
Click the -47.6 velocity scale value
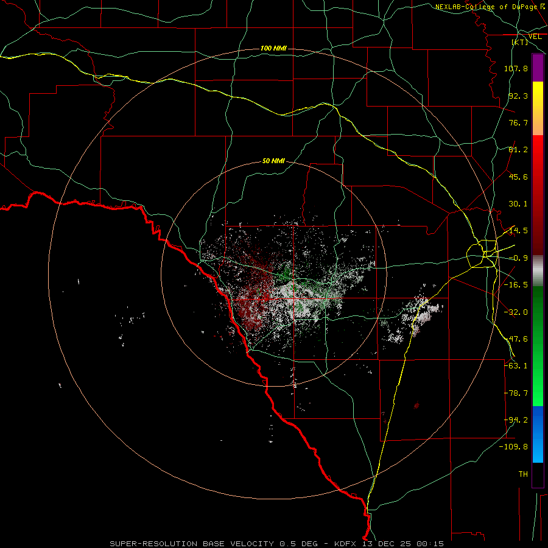click(516, 339)
